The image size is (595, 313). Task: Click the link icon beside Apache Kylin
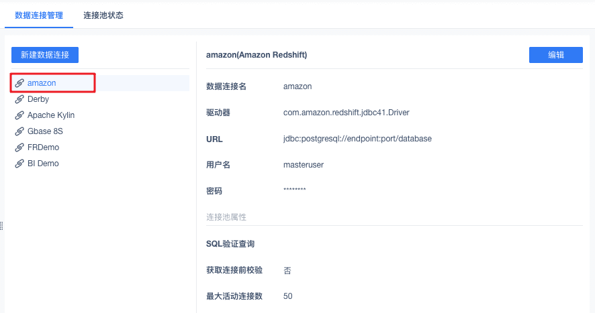pyautogui.click(x=19, y=115)
